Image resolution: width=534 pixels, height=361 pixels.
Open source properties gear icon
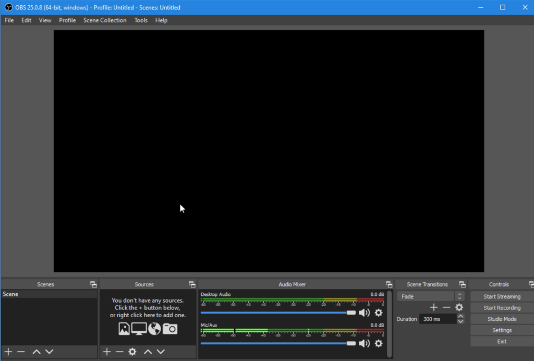[132, 352]
